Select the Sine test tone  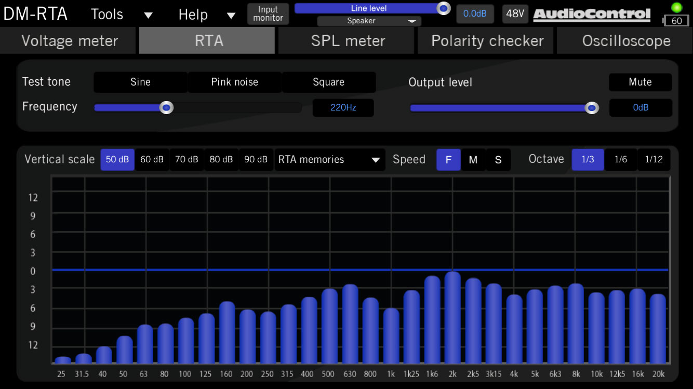140,82
